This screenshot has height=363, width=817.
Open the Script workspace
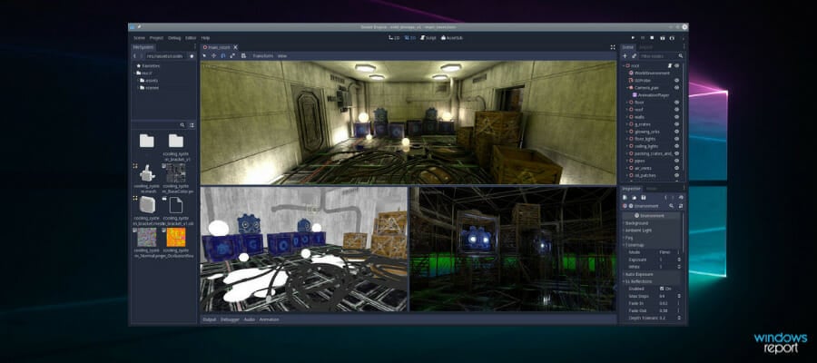coord(428,38)
